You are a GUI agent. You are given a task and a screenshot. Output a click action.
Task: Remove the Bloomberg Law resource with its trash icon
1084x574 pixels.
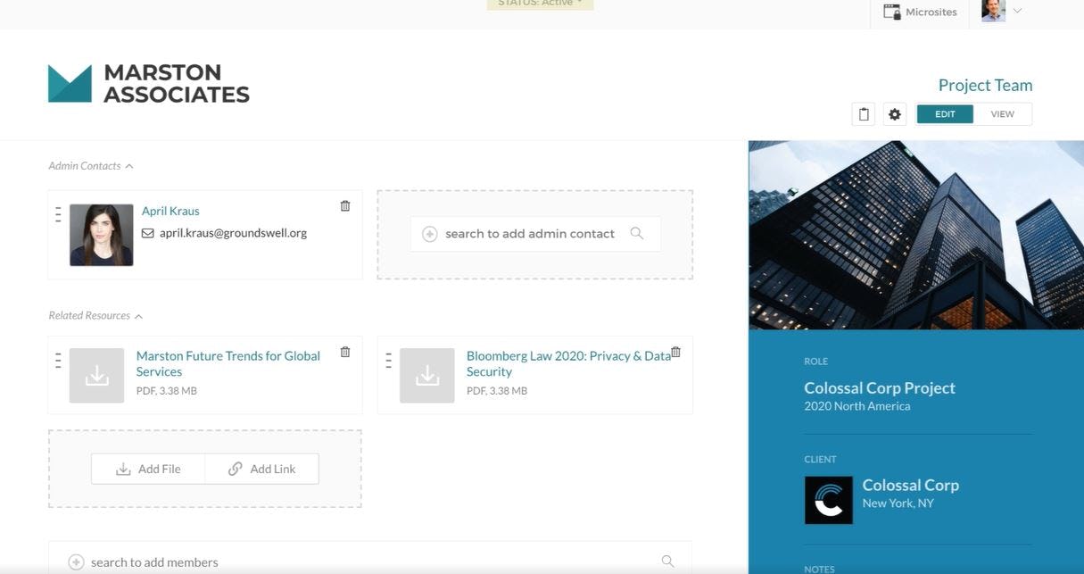coord(675,351)
